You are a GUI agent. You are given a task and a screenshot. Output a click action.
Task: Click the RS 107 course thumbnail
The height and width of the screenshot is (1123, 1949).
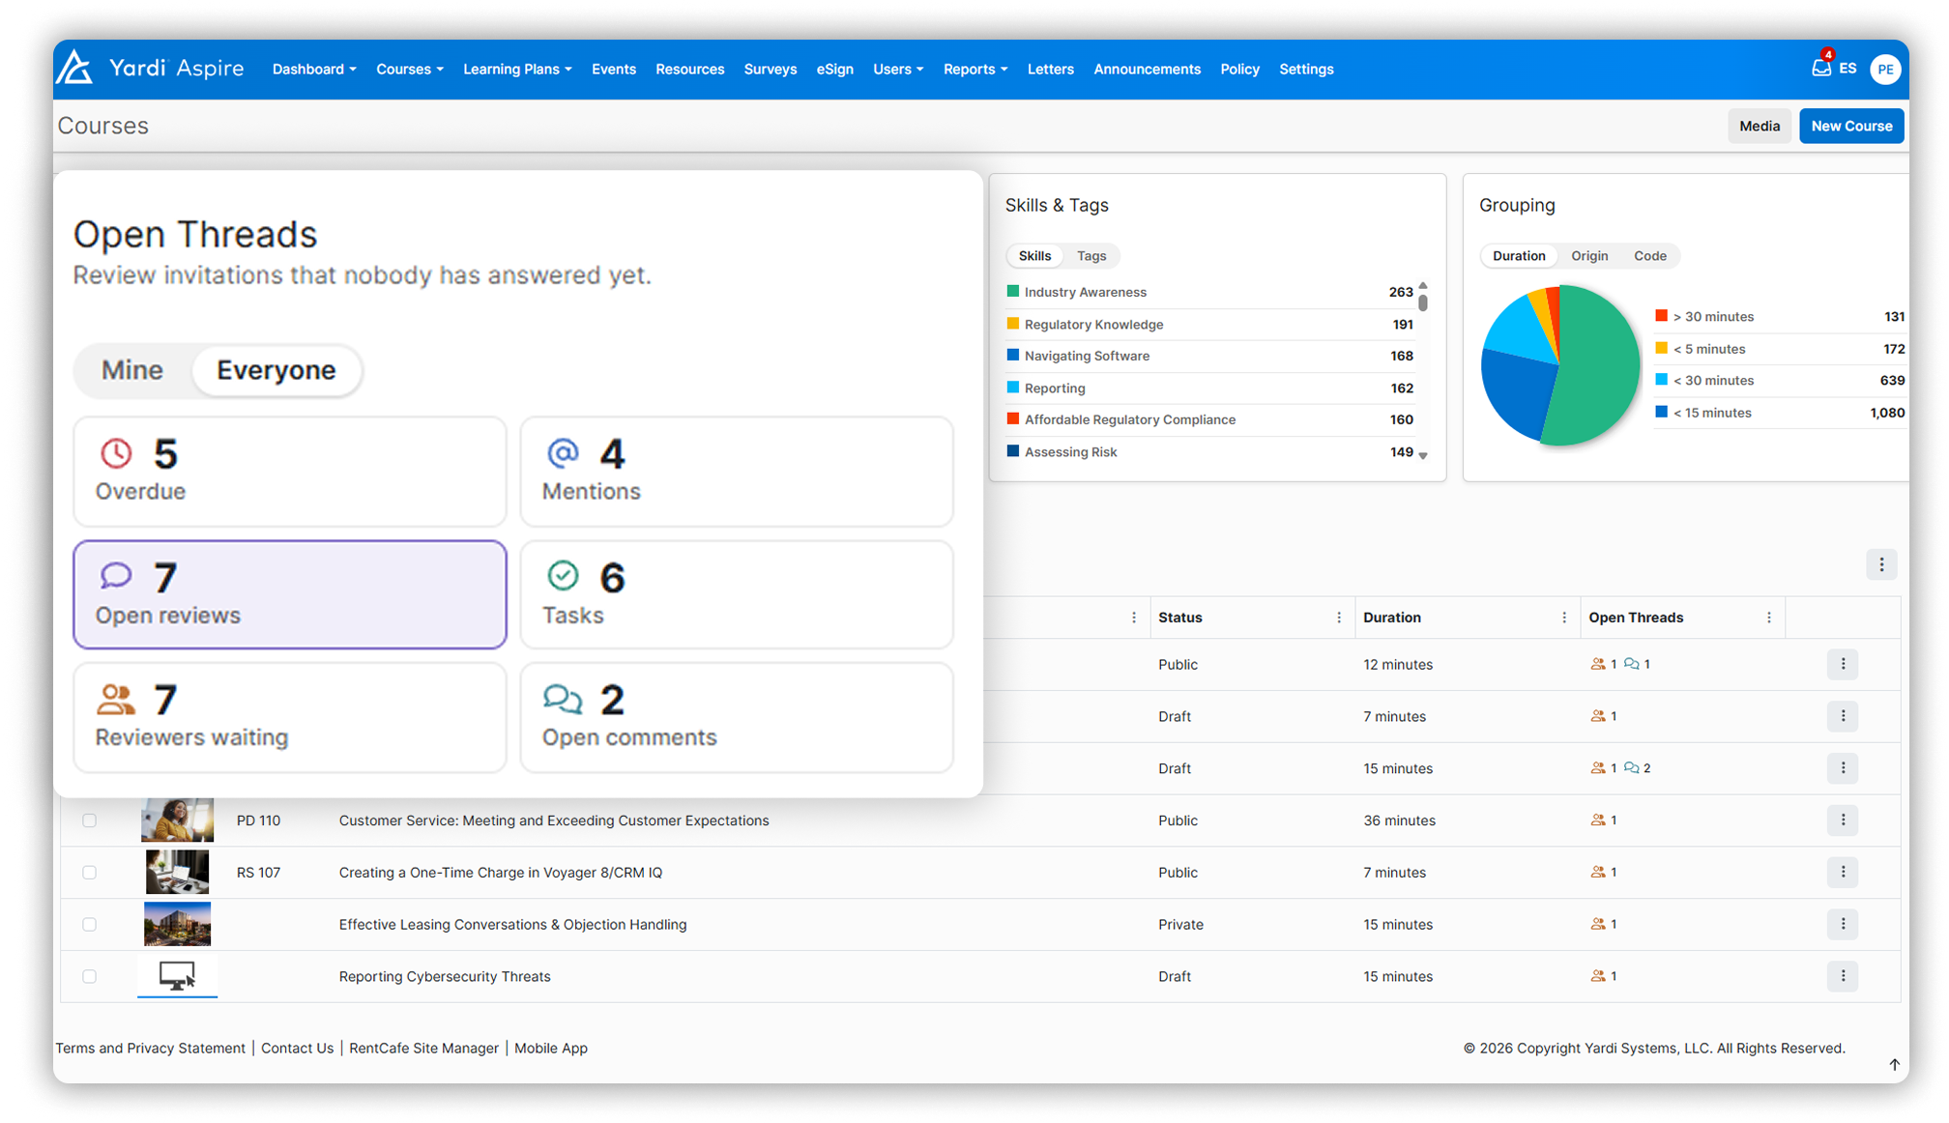177,872
